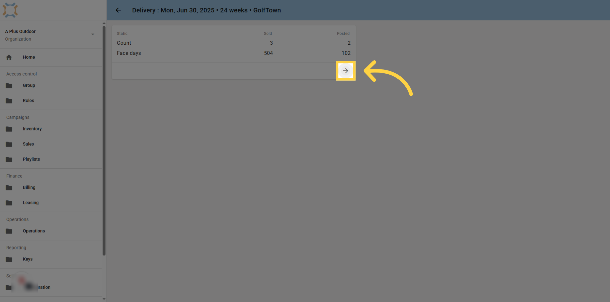
Task: Click the Home icon in sidebar
Action: (x=9, y=57)
